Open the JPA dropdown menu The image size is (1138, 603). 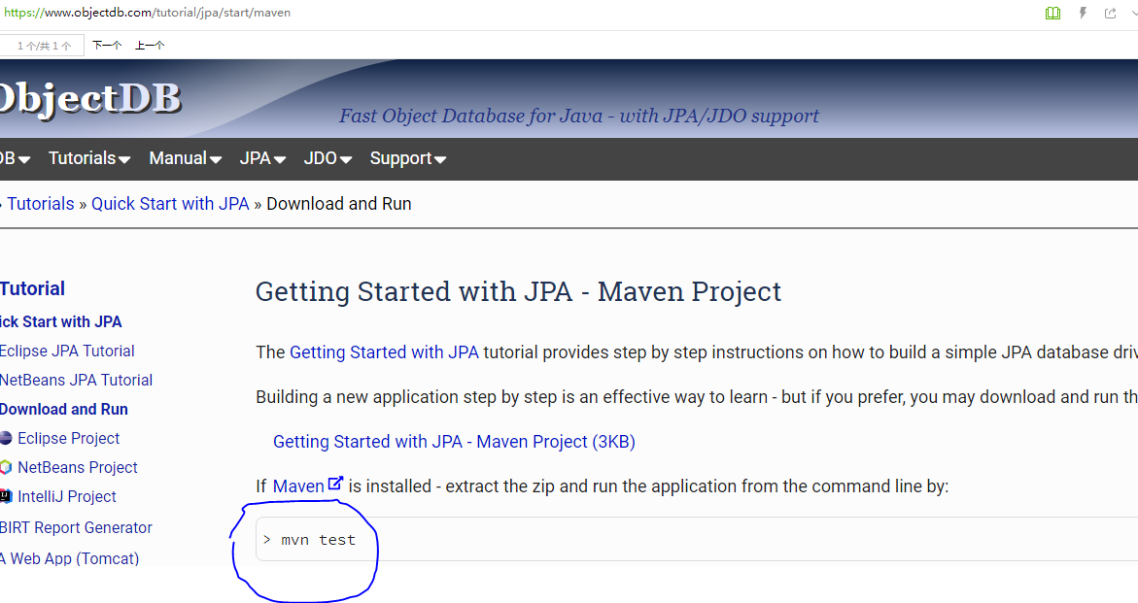262,158
